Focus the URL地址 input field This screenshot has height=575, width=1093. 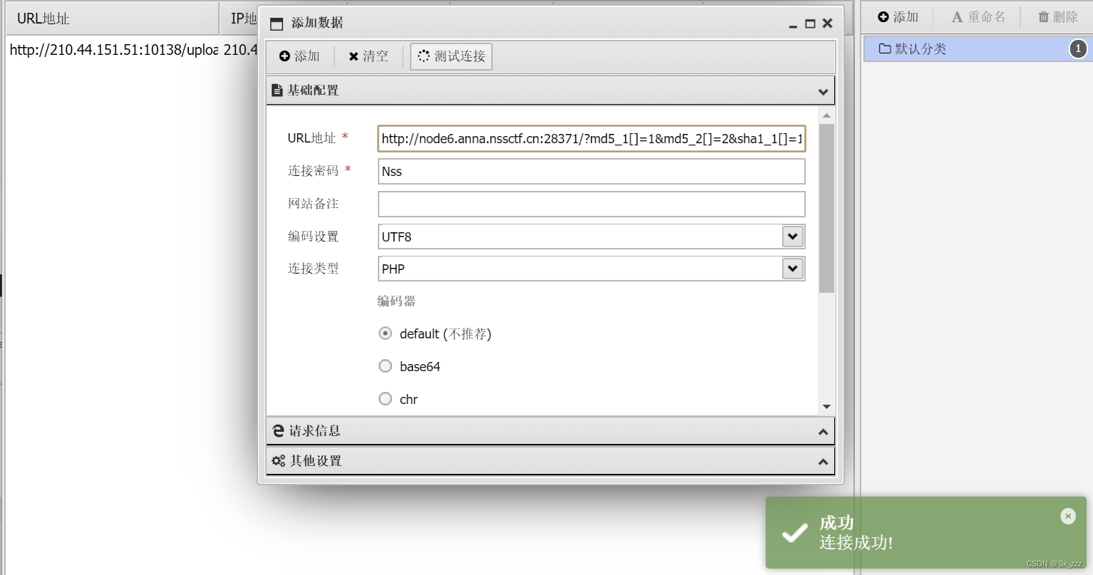(x=591, y=139)
